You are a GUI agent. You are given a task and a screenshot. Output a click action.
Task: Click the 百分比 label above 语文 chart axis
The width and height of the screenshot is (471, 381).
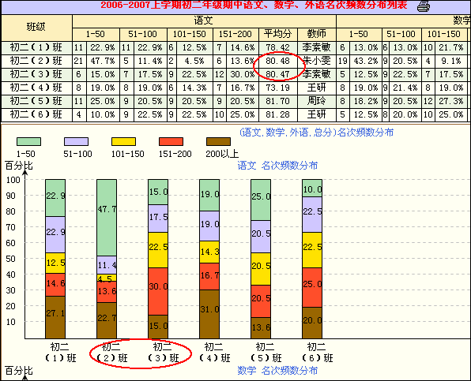19,165
